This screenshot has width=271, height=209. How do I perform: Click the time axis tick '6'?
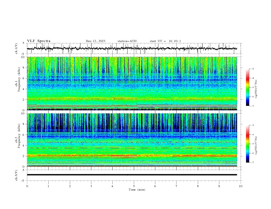tap(155, 186)
